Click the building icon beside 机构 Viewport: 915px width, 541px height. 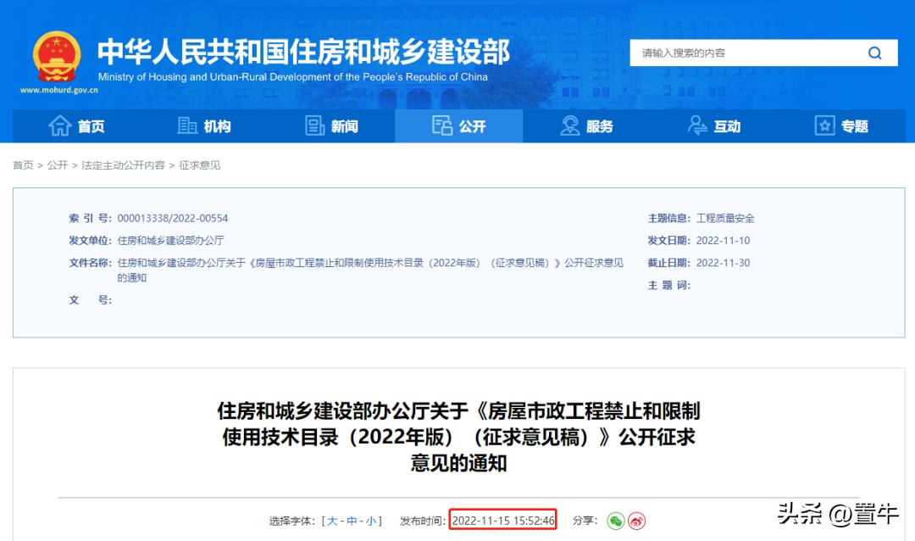[x=188, y=125]
